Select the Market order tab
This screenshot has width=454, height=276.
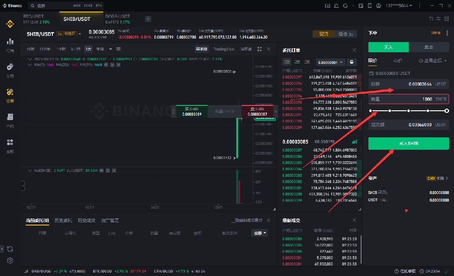pyautogui.click(x=398, y=61)
